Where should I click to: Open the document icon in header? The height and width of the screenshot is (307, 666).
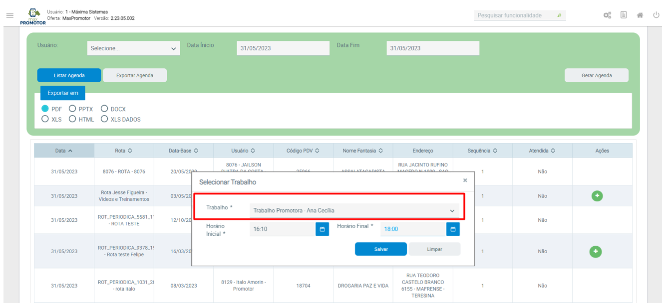coord(624,15)
